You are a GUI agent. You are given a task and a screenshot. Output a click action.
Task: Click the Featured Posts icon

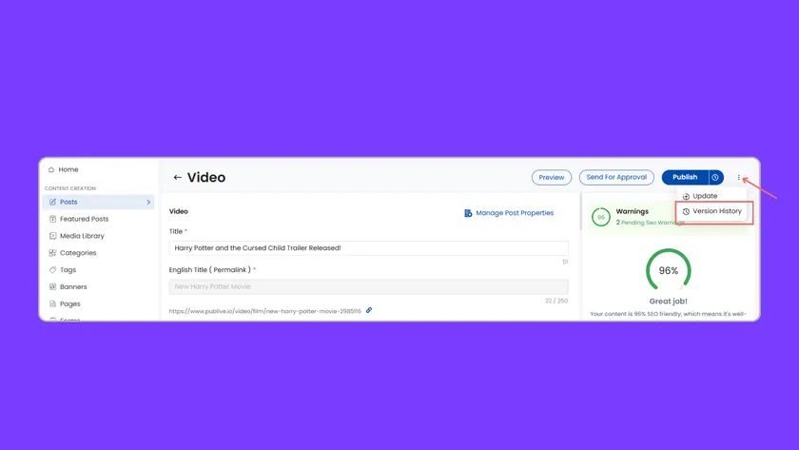coord(52,219)
